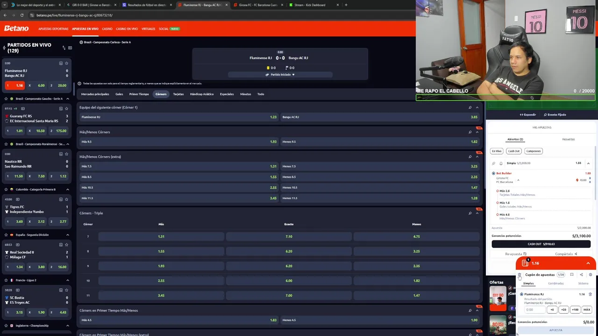
Task: Click the live stream filter icon beside Partidos en Vivo
Action: click(70, 48)
